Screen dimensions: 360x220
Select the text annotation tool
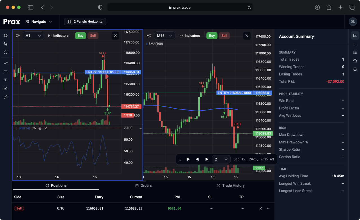[5, 80]
